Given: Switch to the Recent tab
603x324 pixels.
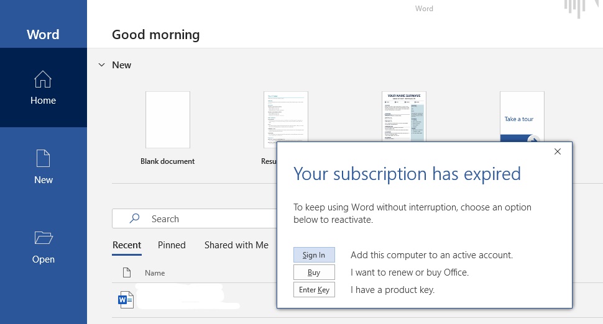Looking at the screenshot, I should point(127,245).
